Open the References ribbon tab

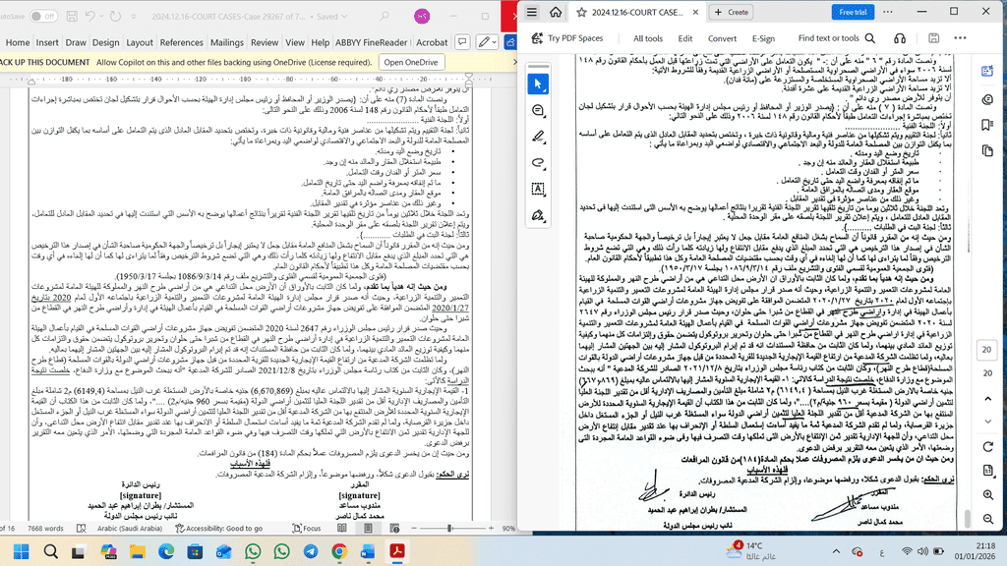coord(181,43)
